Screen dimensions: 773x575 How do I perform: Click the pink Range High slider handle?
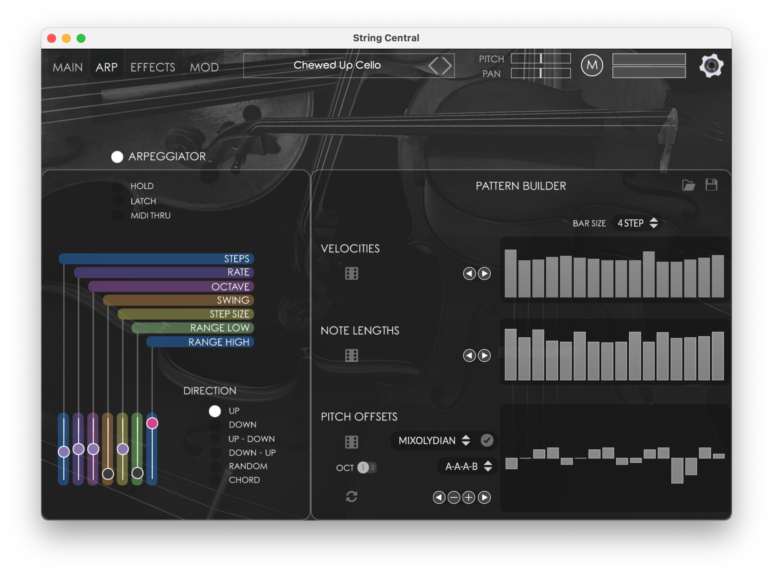click(152, 423)
